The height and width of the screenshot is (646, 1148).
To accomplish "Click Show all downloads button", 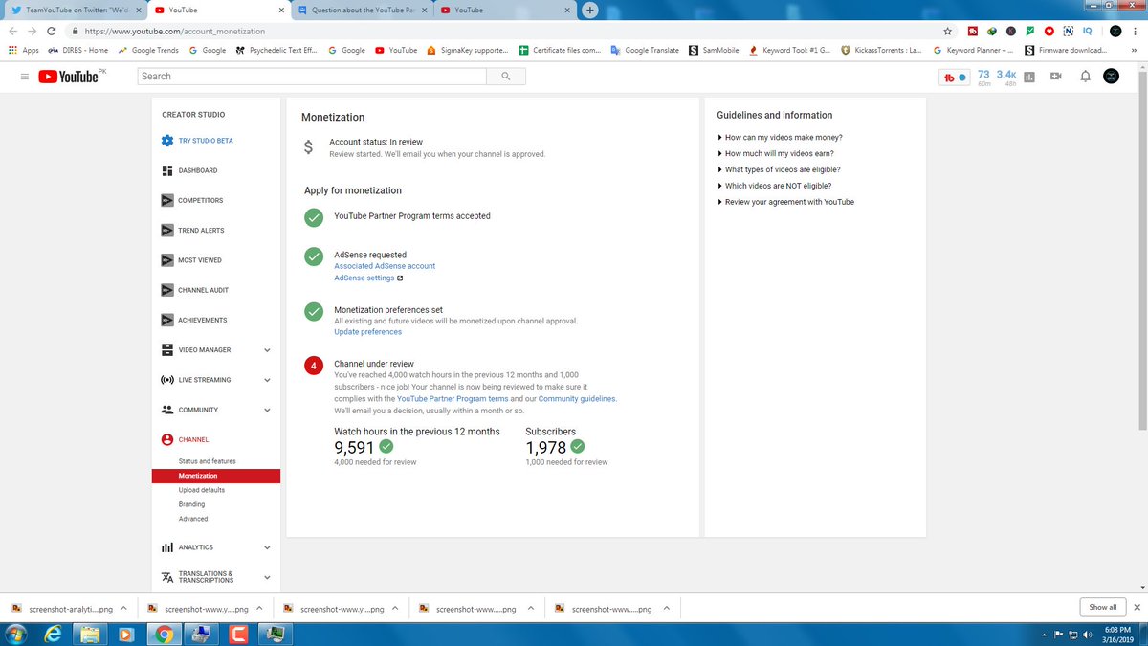I will click(1102, 607).
